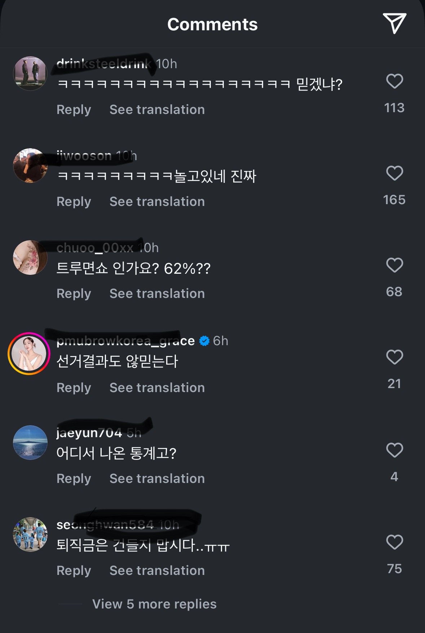
Task: Show translation for 놀고있네 진짜 comment
Action: coord(157,202)
